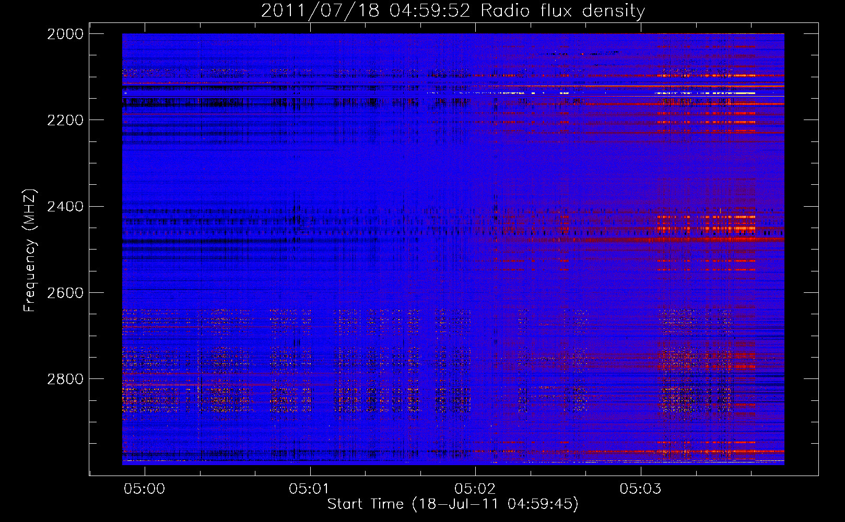Select the 2000 frequency tick label
Image resolution: width=845 pixels, height=522 pixels.
pyautogui.click(x=65, y=34)
